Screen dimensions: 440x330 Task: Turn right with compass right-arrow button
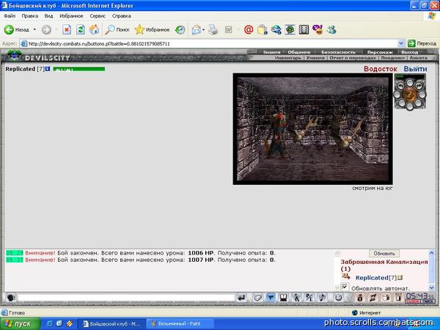pyautogui.click(x=419, y=86)
